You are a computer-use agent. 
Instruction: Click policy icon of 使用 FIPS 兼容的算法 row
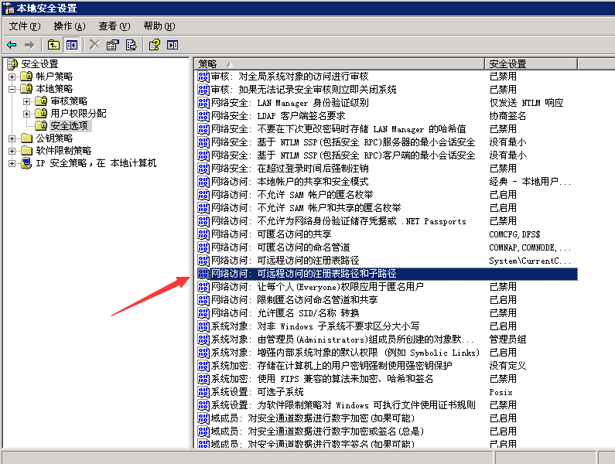[x=203, y=379]
